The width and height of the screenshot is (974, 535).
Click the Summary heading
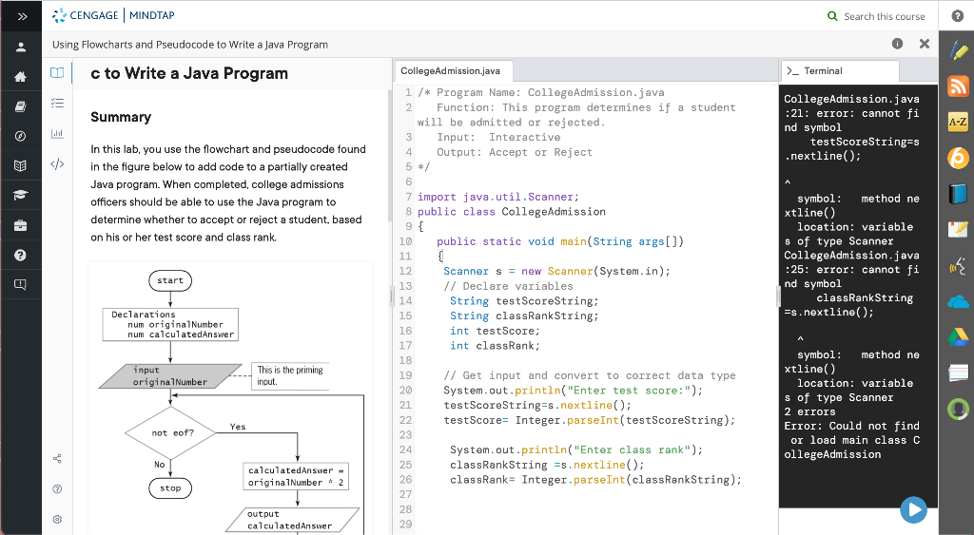[x=121, y=117]
